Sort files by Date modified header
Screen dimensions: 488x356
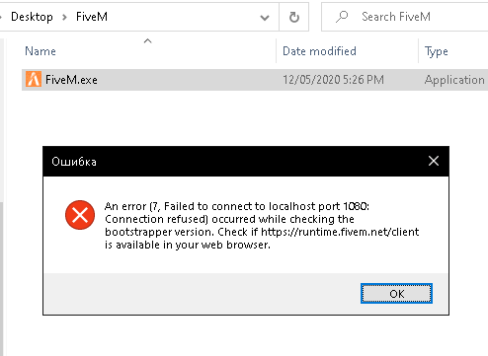coord(319,51)
